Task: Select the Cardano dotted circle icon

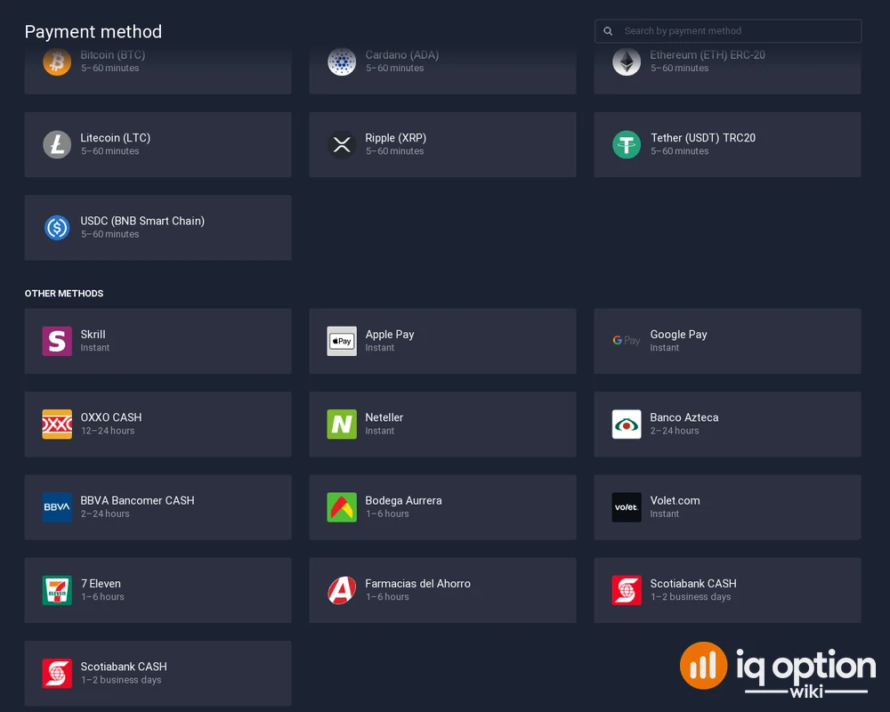Action: point(342,61)
